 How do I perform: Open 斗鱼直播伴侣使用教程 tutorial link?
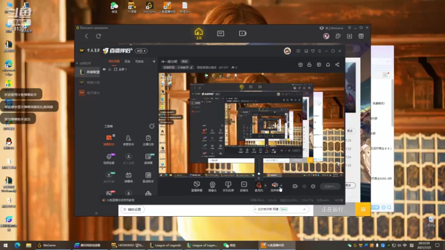[x=120, y=200]
